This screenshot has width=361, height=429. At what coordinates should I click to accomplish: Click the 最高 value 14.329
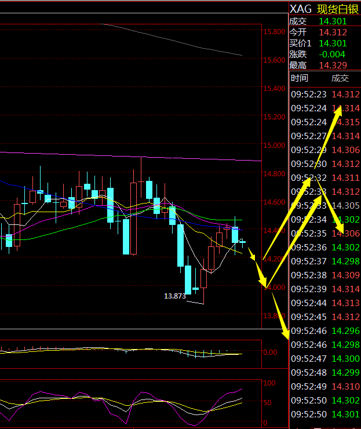[x=333, y=65]
